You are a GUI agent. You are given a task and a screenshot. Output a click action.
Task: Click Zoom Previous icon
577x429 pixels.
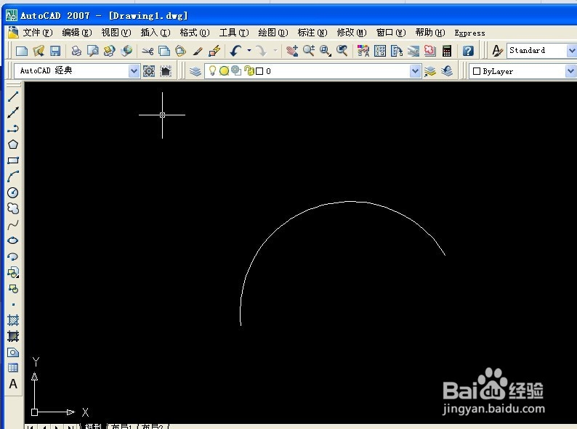point(342,51)
